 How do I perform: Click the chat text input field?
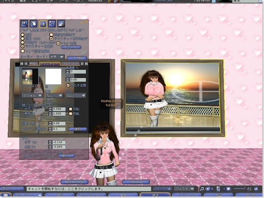(x=89, y=189)
